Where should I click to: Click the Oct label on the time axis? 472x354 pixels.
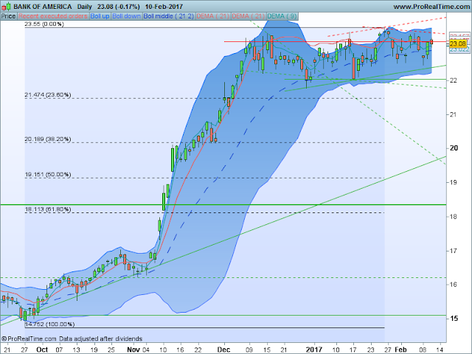[42, 350]
